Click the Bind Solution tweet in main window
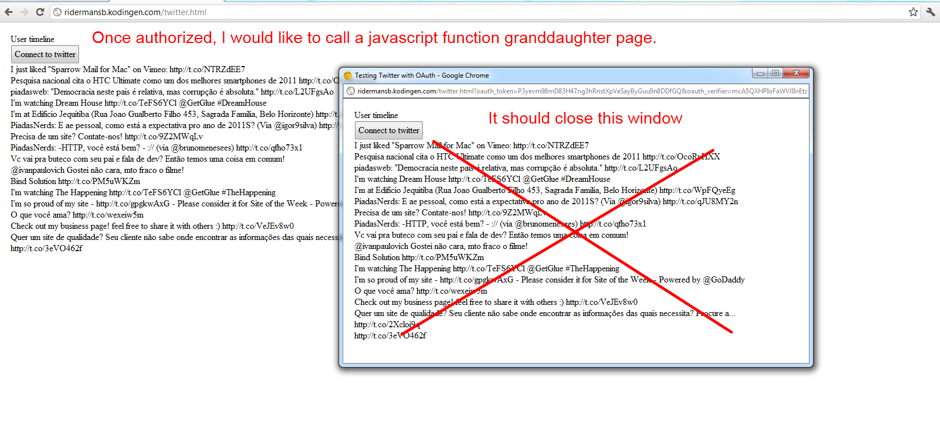940x424 pixels. click(x=75, y=181)
